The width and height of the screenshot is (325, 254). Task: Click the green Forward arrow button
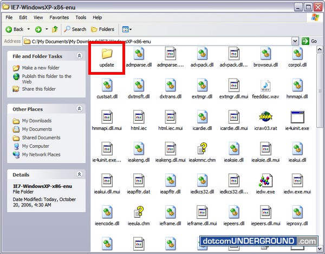point(38,29)
